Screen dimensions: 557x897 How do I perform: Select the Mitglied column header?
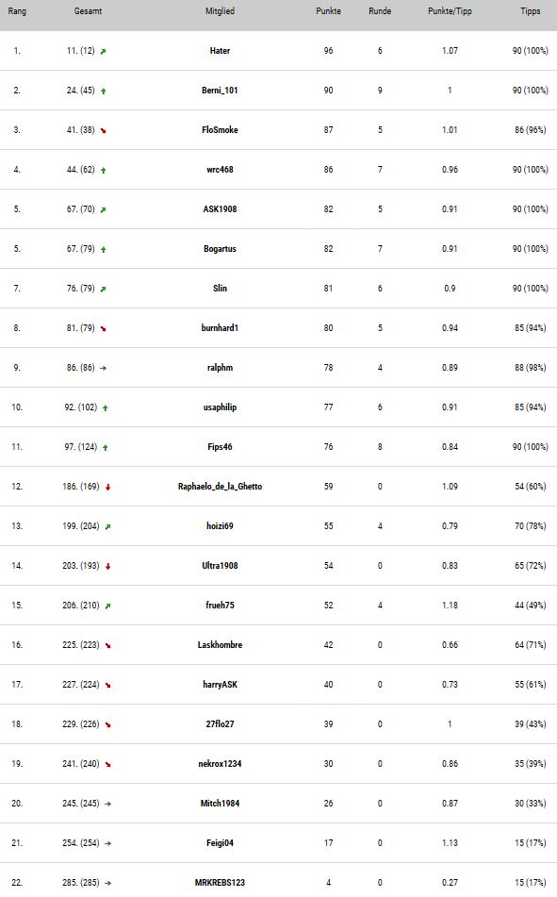220,11
